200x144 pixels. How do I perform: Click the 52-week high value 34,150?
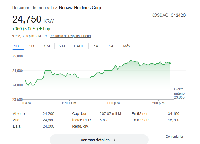[174, 114]
